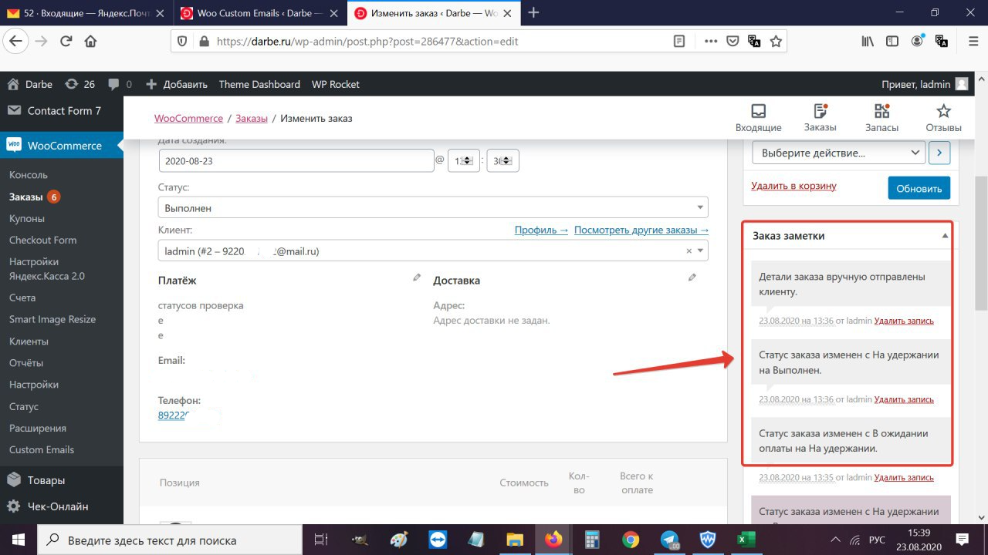Open Theme Dashboard in admin bar
This screenshot has width=988, height=555.
point(259,84)
